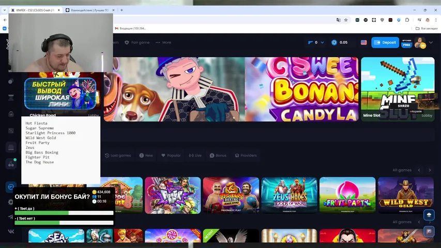The height and width of the screenshot is (248, 441).
Task: Open the user profile avatar
Action: tap(420, 42)
